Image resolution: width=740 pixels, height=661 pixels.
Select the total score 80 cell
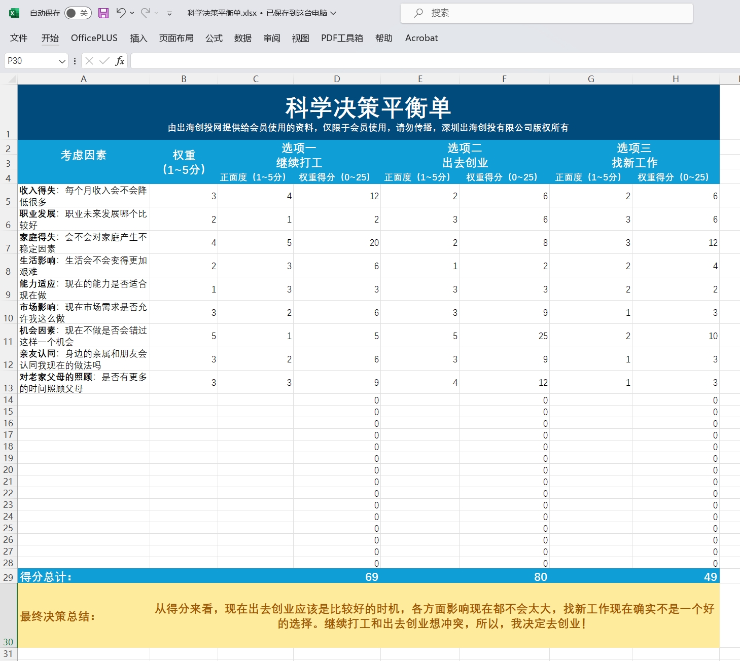504,576
